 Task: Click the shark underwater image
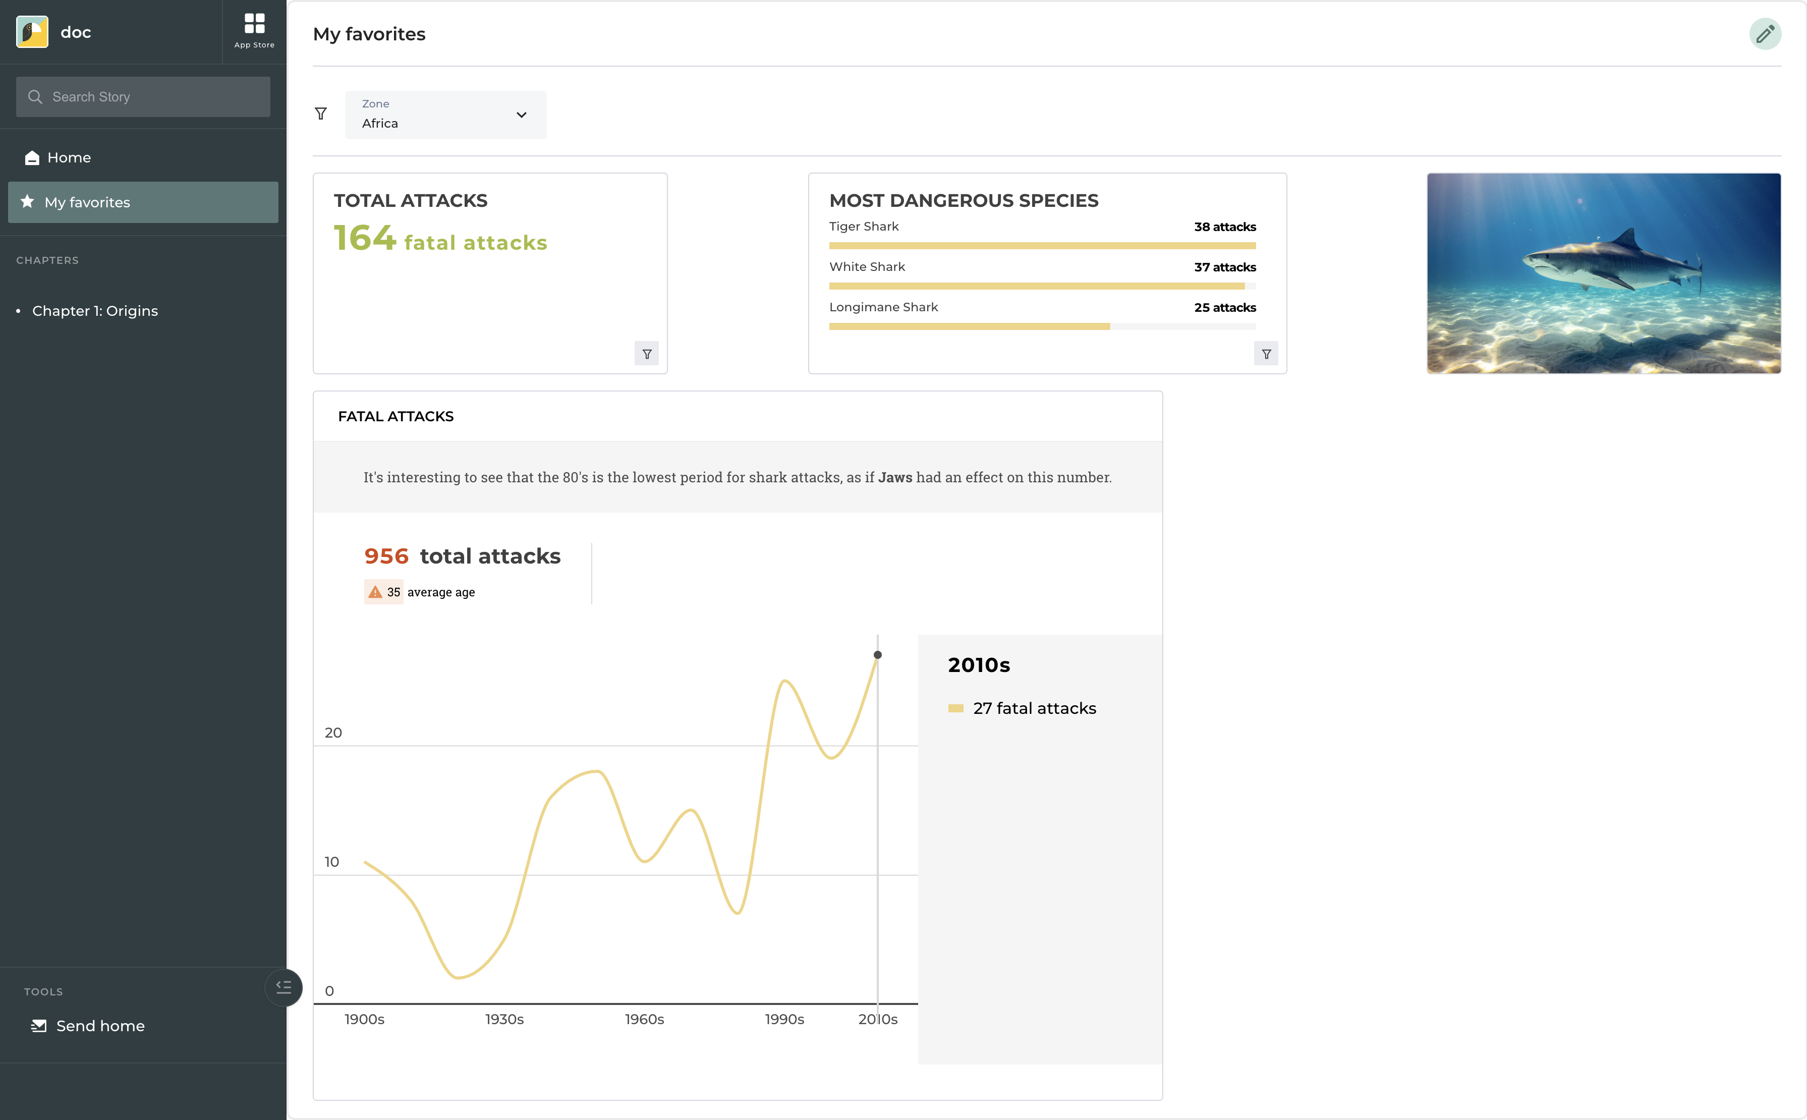(x=1603, y=273)
